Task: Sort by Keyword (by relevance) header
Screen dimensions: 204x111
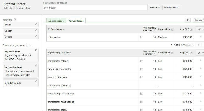Action: pyautogui.click(x=60, y=53)
